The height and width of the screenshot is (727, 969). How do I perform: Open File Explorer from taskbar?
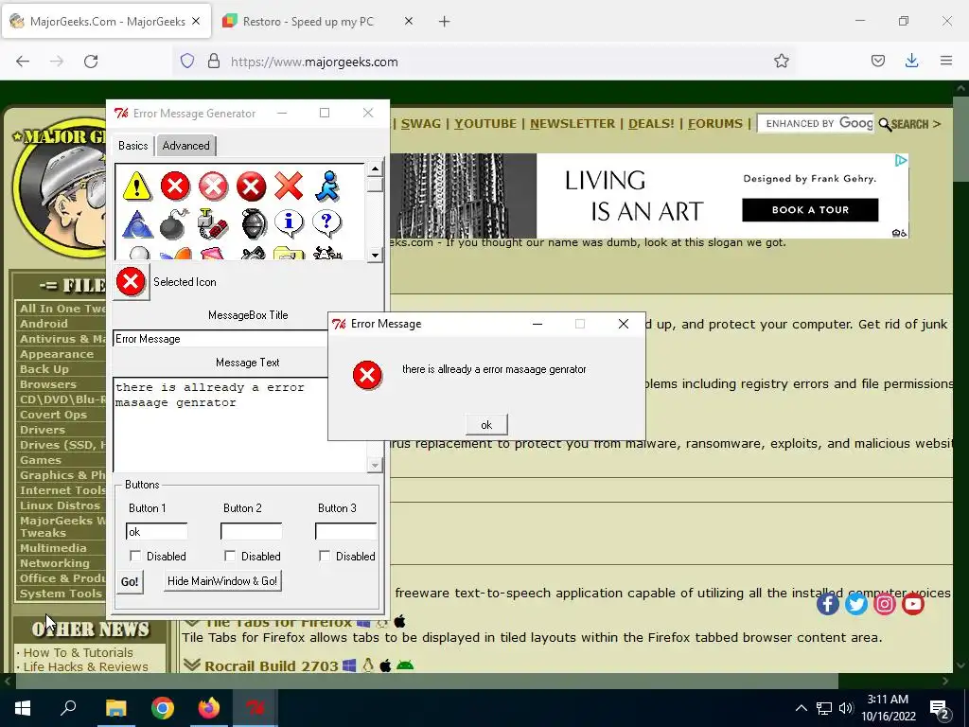click(115, 708)
